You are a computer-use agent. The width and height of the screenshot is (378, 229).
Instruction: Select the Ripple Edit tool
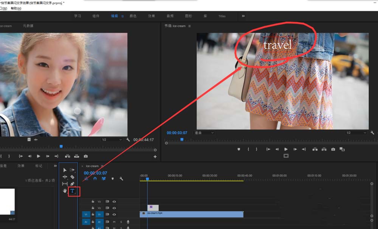coord(65,177)
